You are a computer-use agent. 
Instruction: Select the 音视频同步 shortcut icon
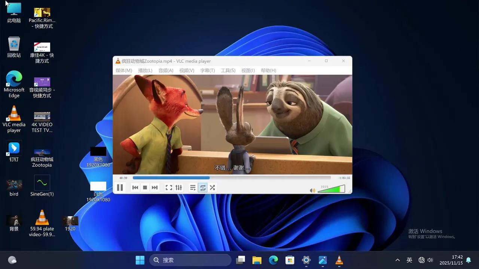[x=42, y=87]
